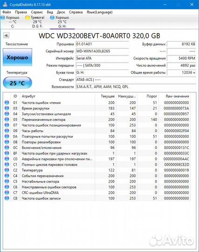199x252 pixels.
Task: Click status icon of attribute 0C
Action: pyautogui.click(x=7, y=147)
